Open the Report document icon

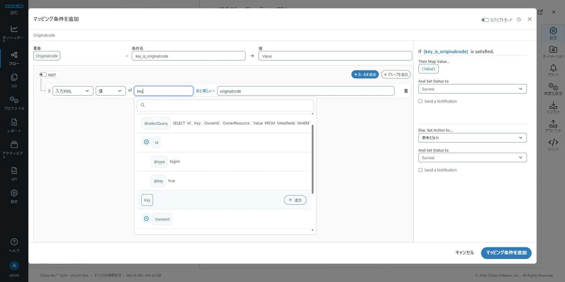[14, 122]
